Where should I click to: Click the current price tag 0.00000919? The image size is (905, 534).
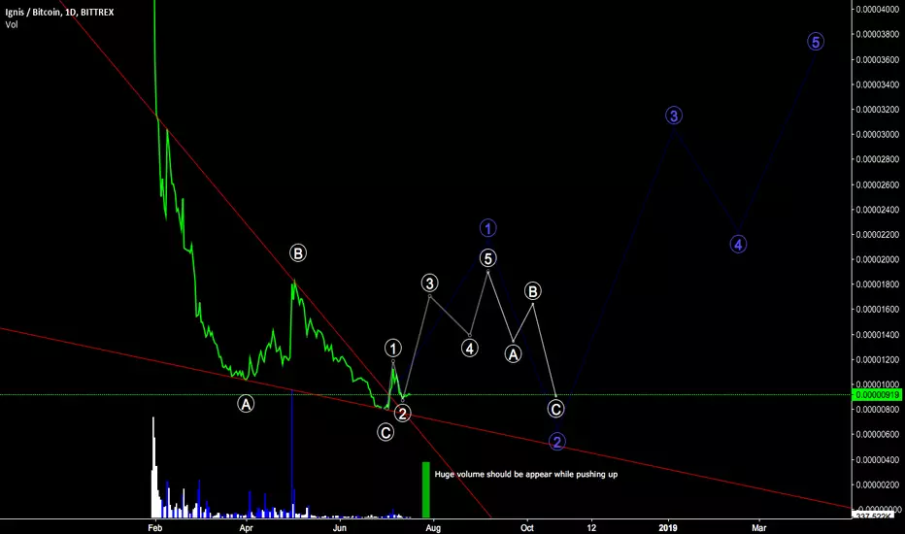[877, 395]
